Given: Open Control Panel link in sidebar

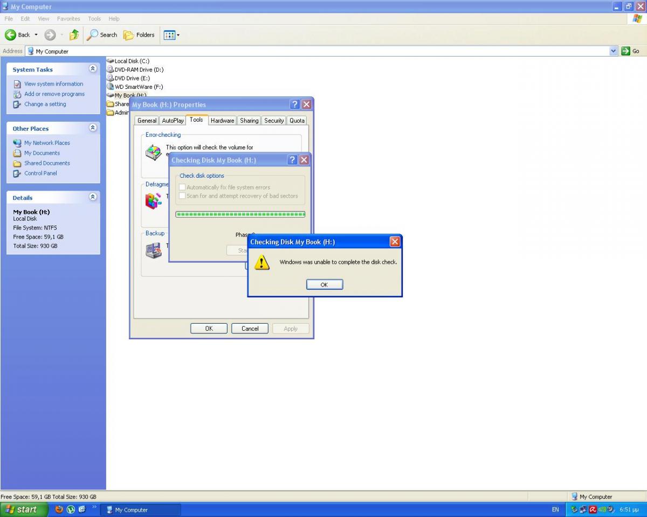Looking at the screenshot, I should (x=40, y=173).
